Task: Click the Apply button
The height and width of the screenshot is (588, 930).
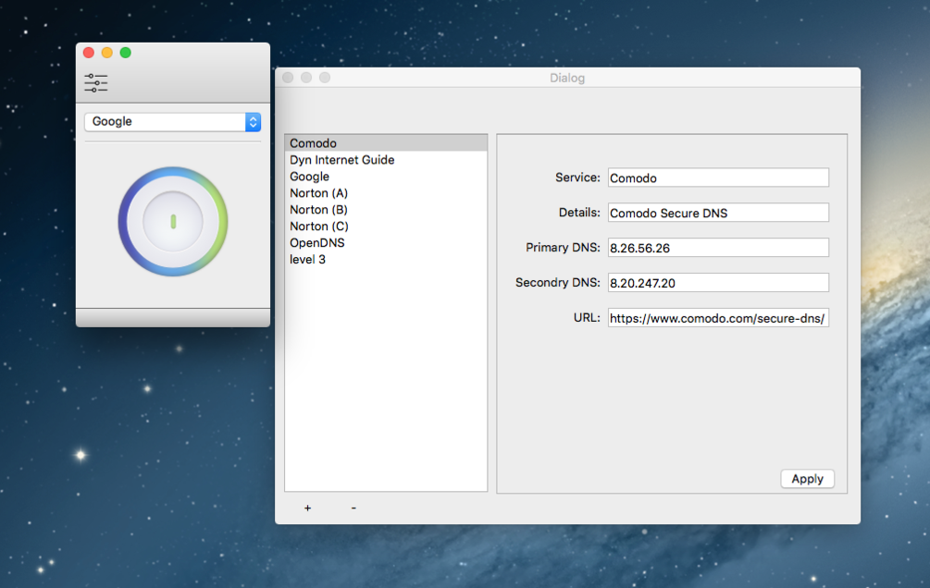Action: [x=807, y=479]
